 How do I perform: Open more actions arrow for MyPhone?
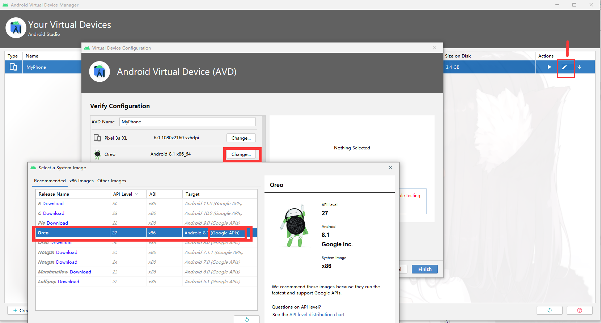(x=579, y=67)
